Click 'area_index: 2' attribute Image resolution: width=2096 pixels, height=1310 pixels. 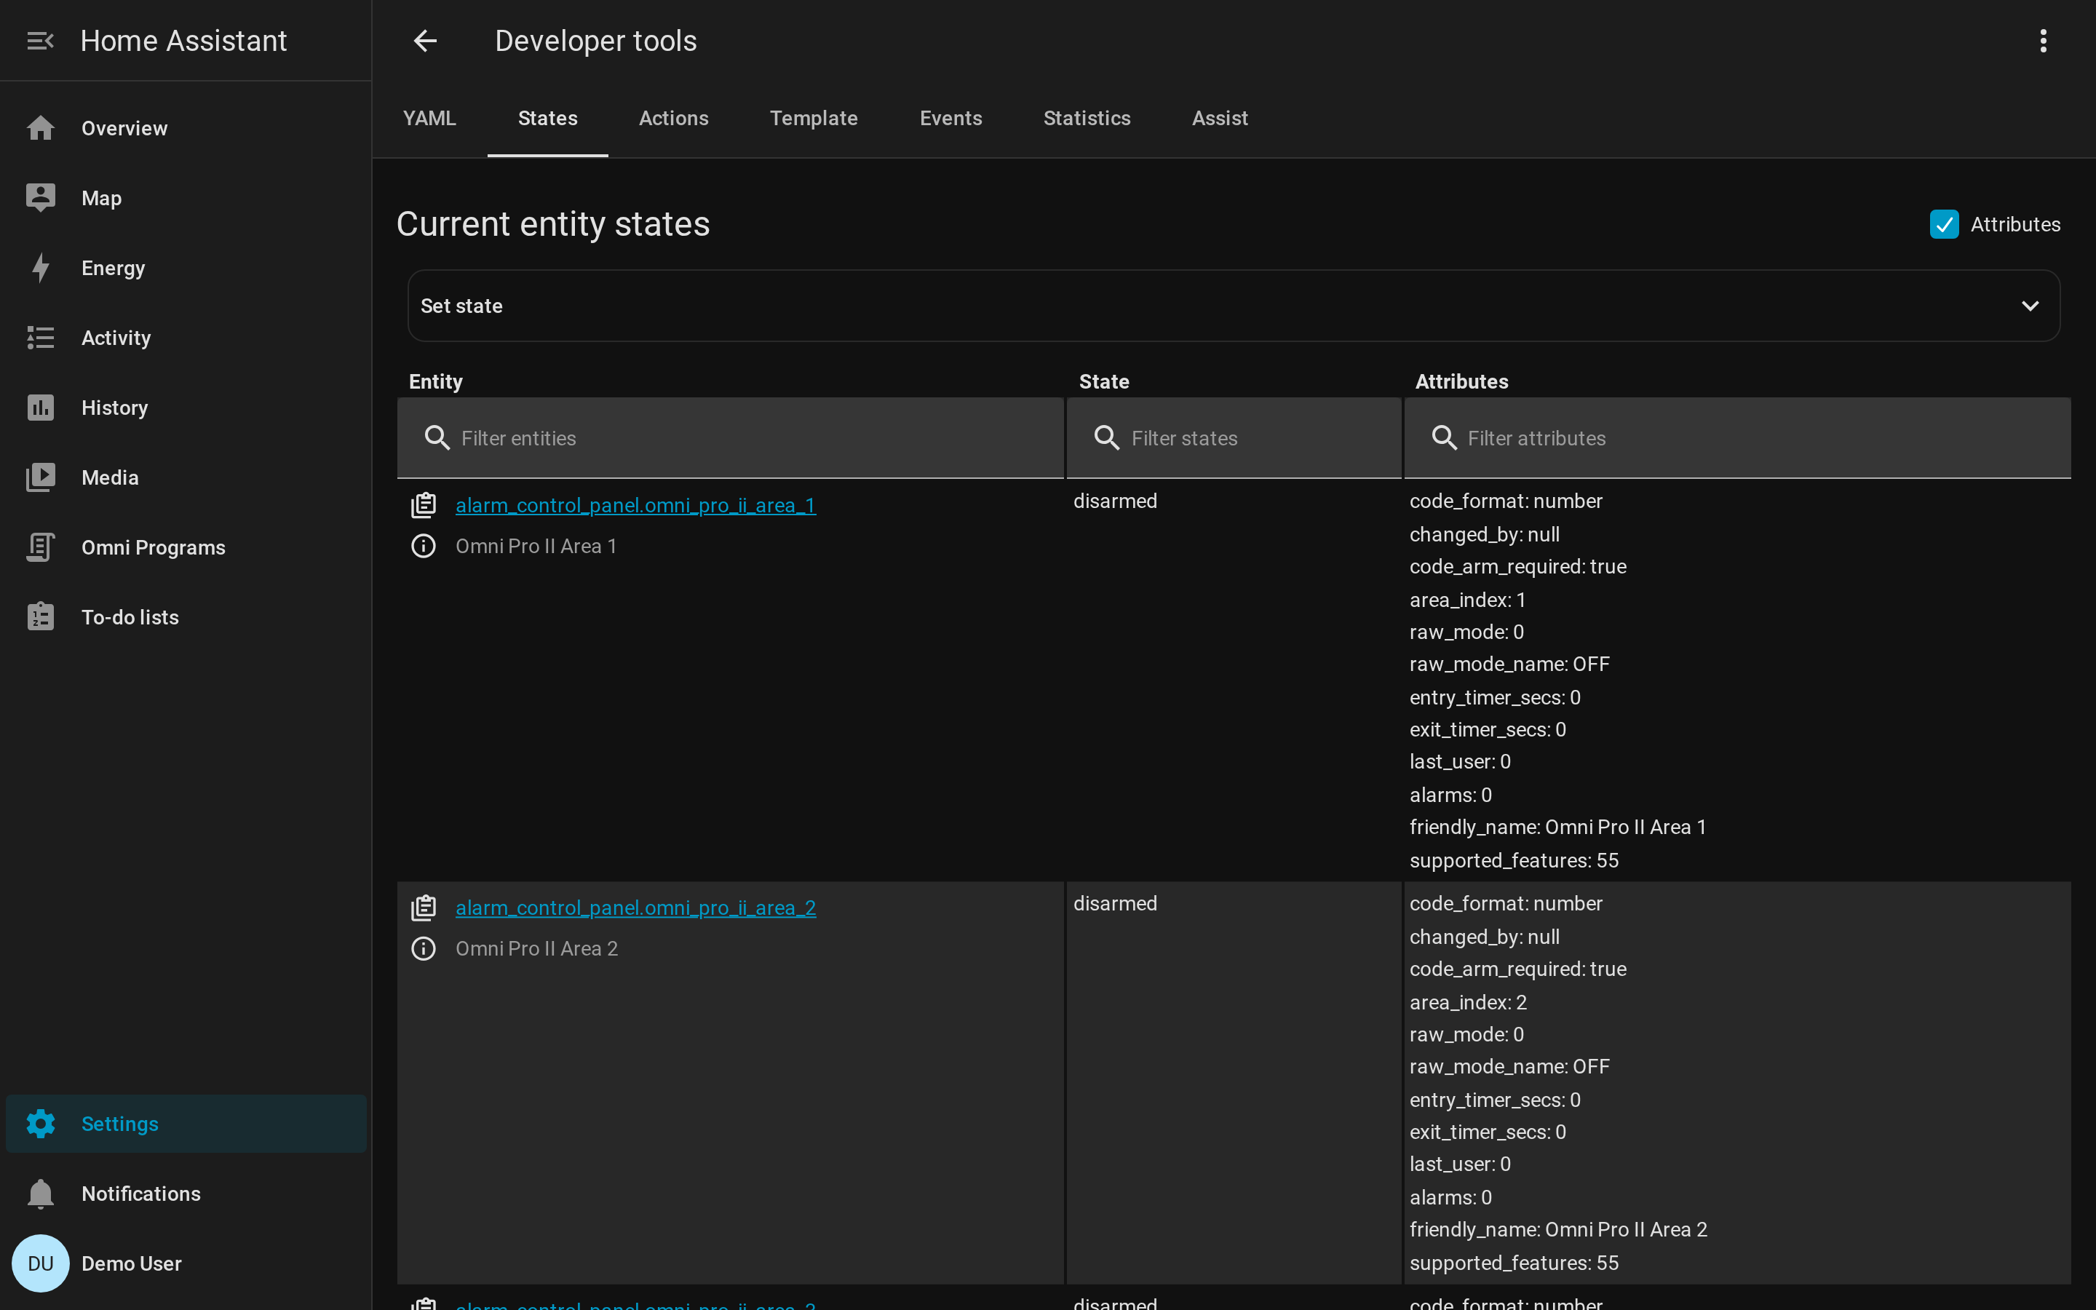(1468, 1002)
